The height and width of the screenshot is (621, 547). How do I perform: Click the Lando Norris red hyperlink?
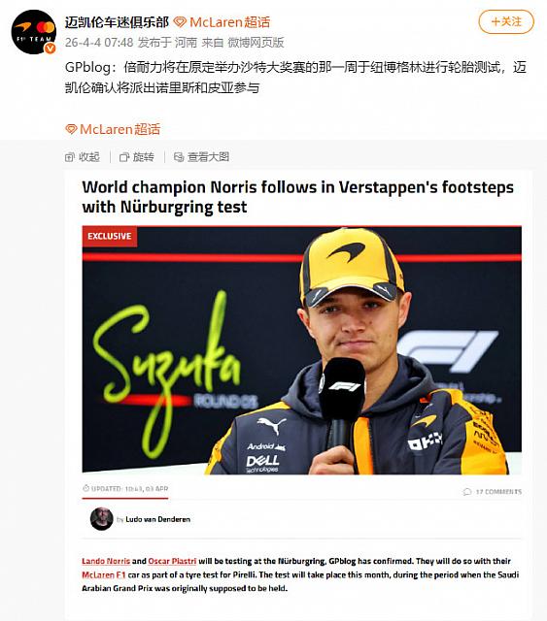pyautogui.click(x=106, y=561)
